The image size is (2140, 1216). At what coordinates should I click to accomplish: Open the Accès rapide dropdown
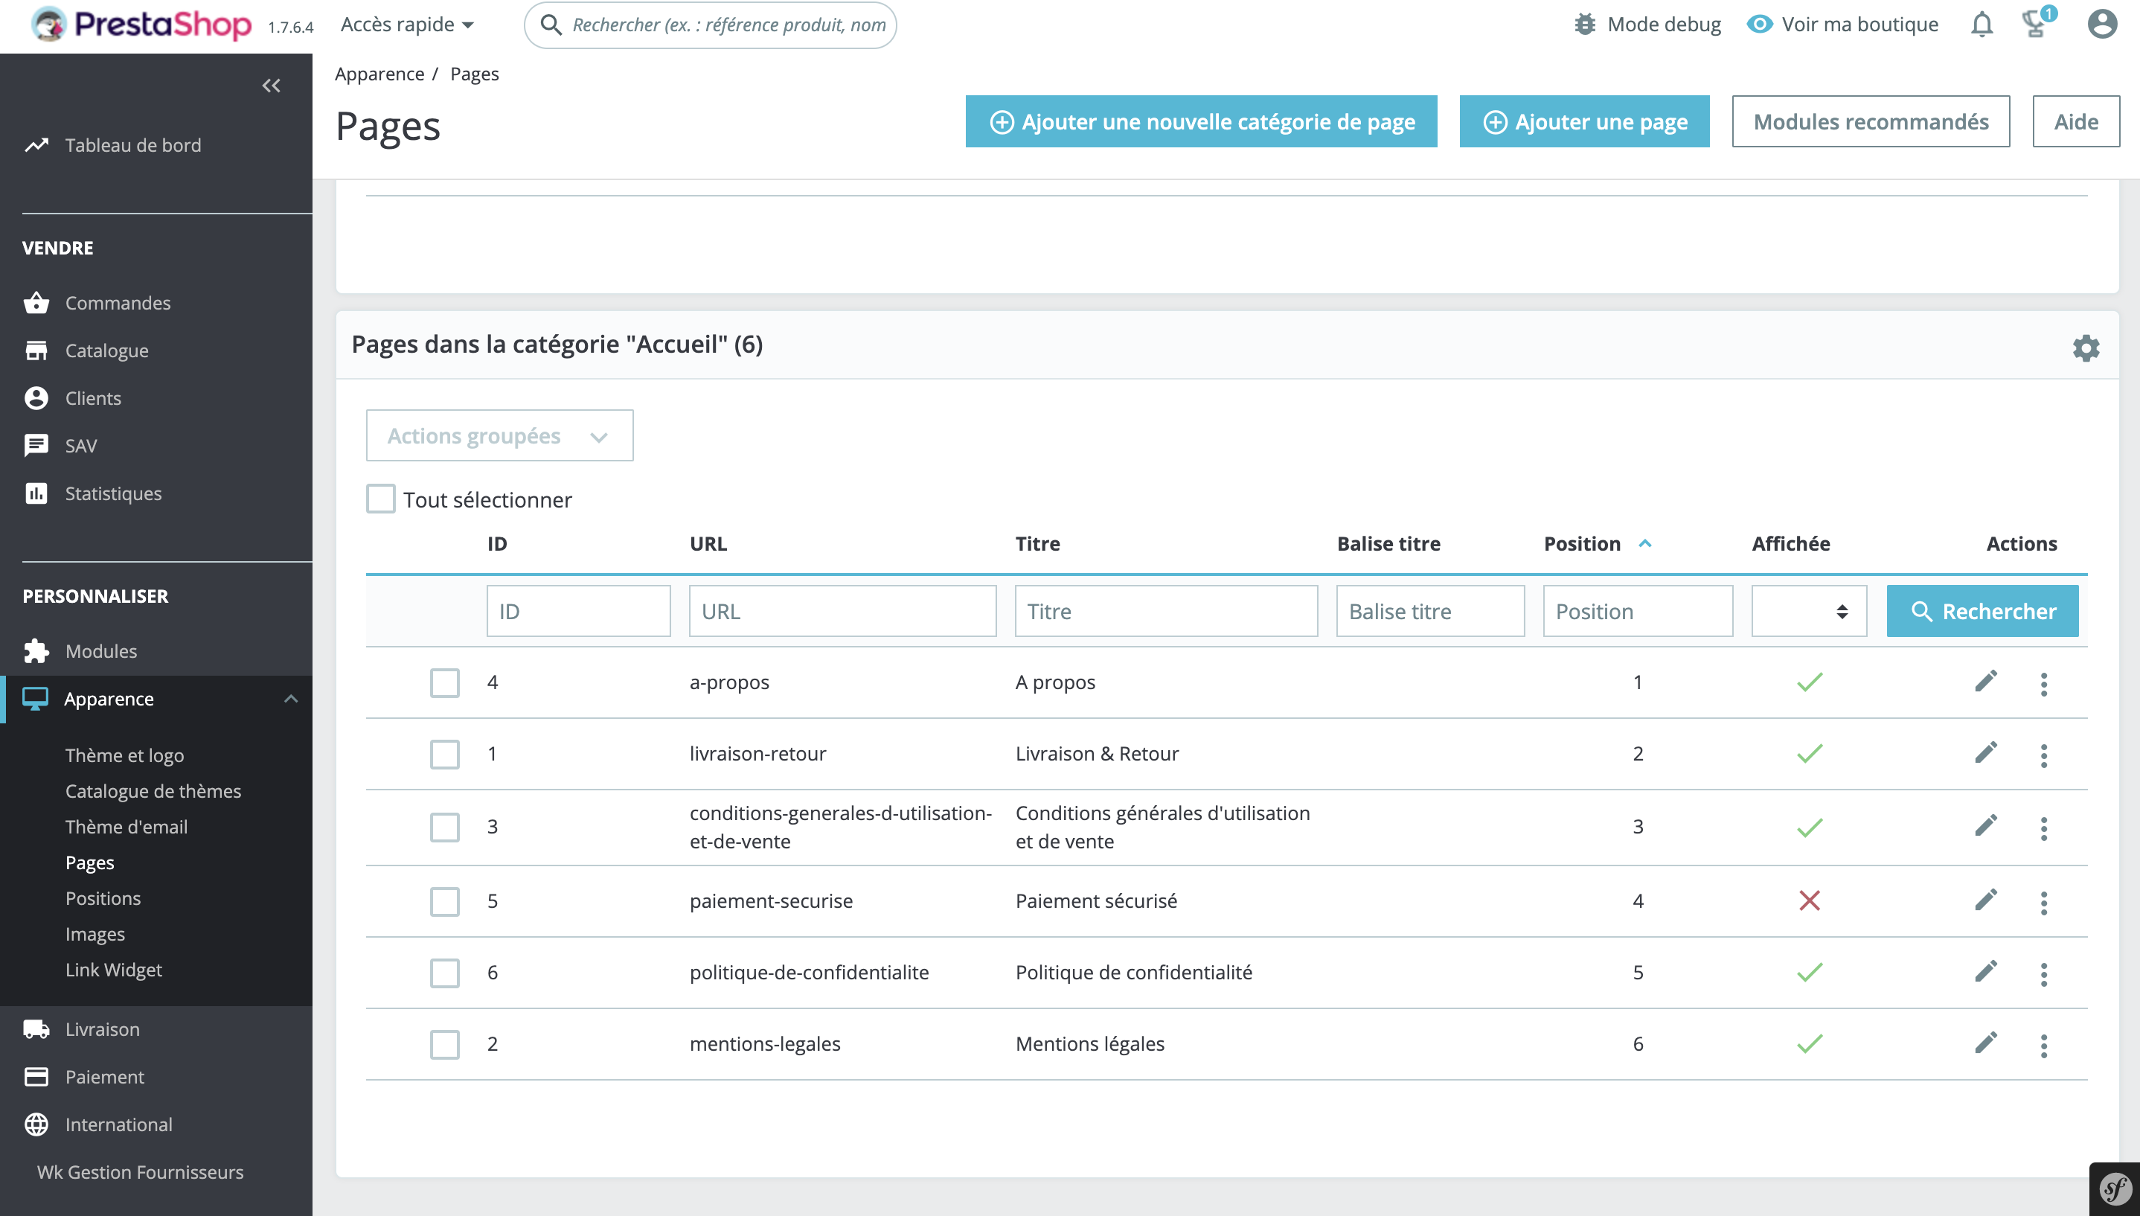[408, 25]
